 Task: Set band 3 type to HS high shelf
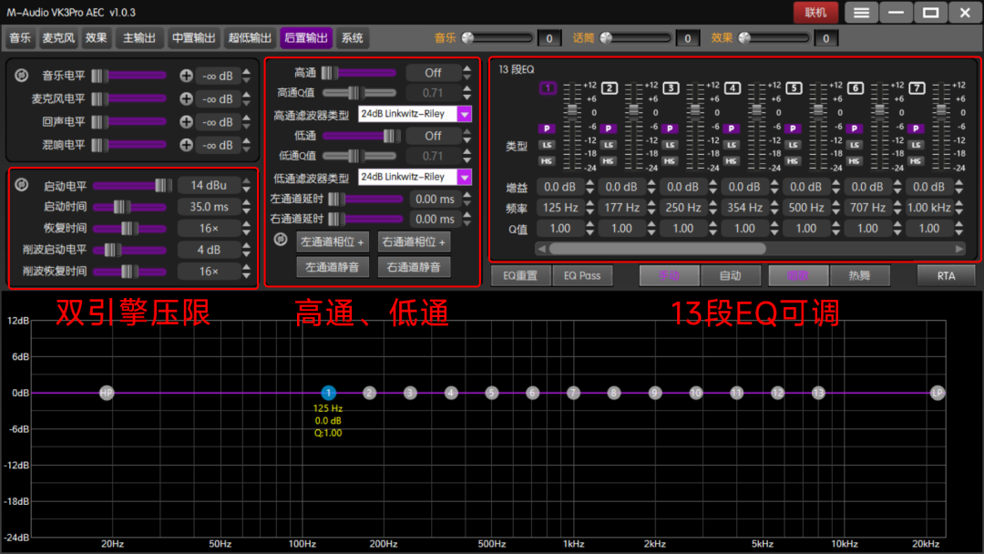point(670,161)
